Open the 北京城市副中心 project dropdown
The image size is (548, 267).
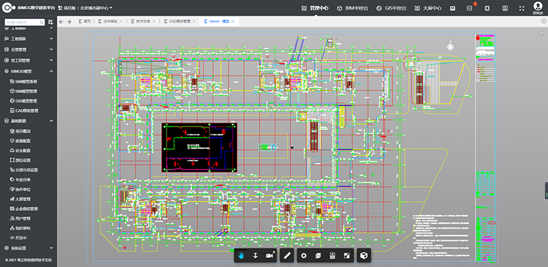tap(96, 8)
